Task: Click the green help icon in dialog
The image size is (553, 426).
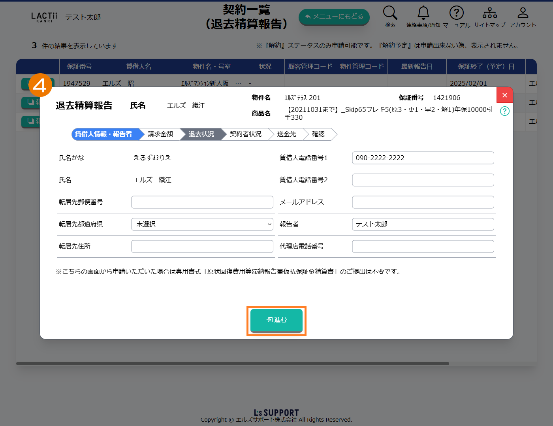Action: pyautogui.click(x=504, y=111)
